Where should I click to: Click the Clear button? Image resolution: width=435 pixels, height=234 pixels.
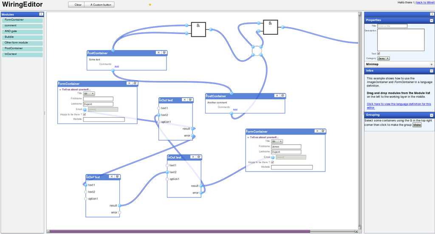(78, 5)
